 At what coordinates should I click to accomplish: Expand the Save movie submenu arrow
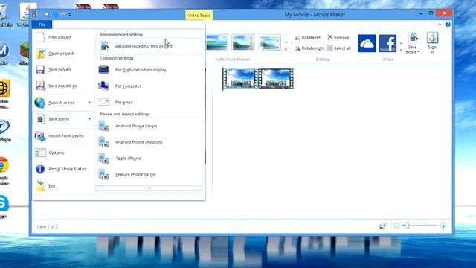(x=89, y=119)
